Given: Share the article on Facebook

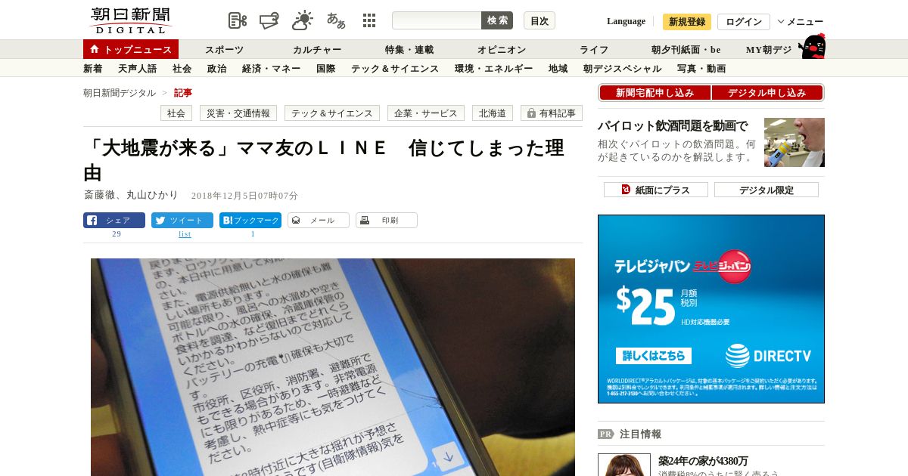Looking at the screenshot, I should point(114,221).
